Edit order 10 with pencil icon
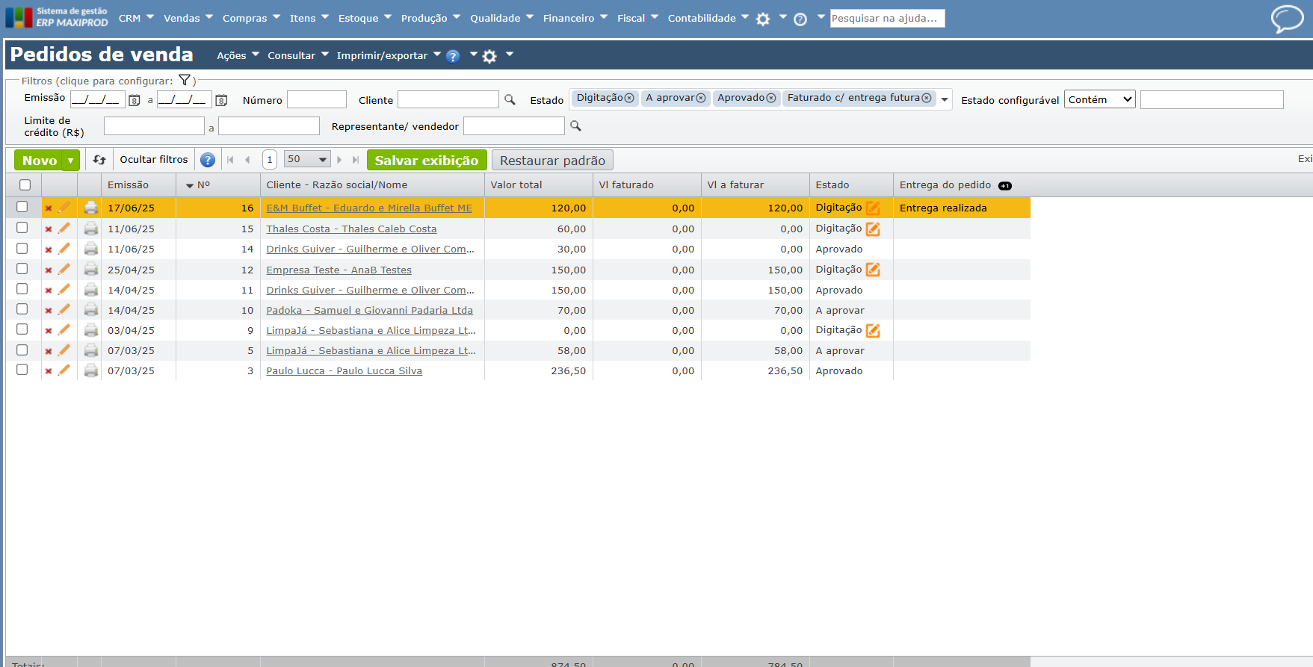Screen dimensions: 1313x667 64,310
